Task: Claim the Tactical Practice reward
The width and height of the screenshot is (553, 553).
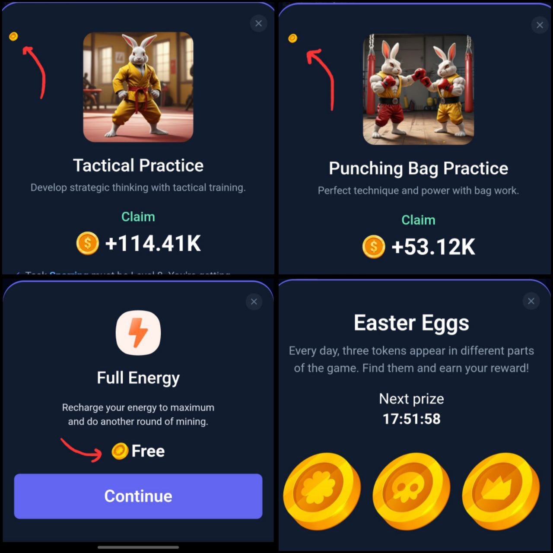Action: 138,216
